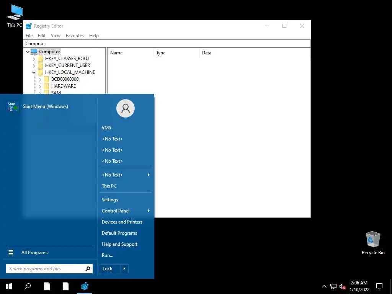Open the Favorites menu in Registry Editor

coord(75,36)
